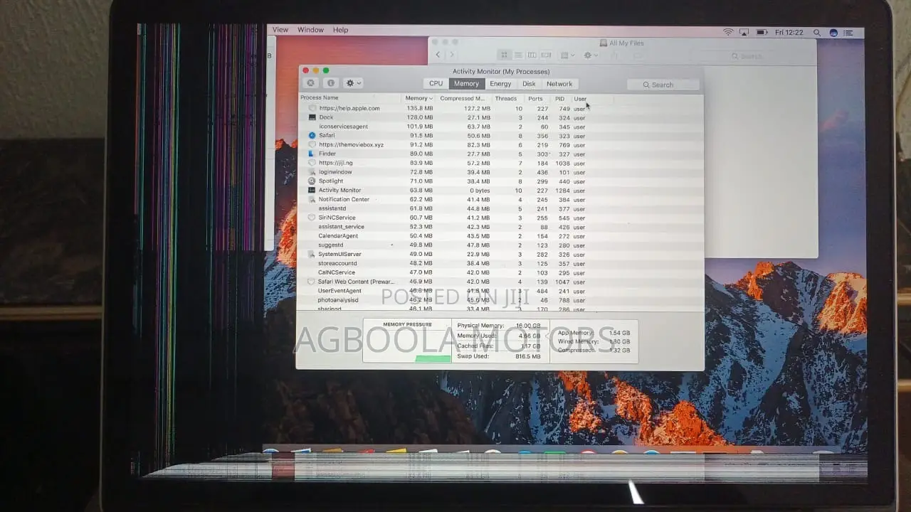Open the process info inspector button
Image resolution: width=911 pixels, height=512 pixels.
tap(330, 83)
